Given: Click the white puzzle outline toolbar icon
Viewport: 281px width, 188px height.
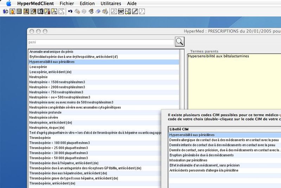Looking at the screenshot, I should (x=61, y=12).
